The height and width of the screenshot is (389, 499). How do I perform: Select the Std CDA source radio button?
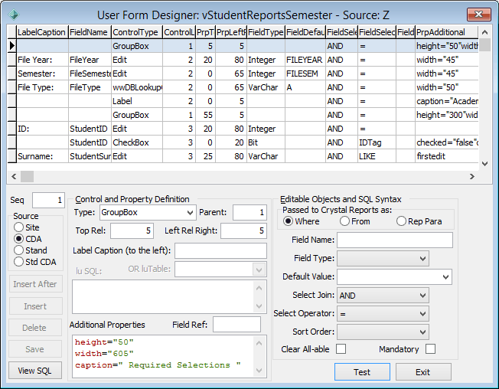pos(19,262)
